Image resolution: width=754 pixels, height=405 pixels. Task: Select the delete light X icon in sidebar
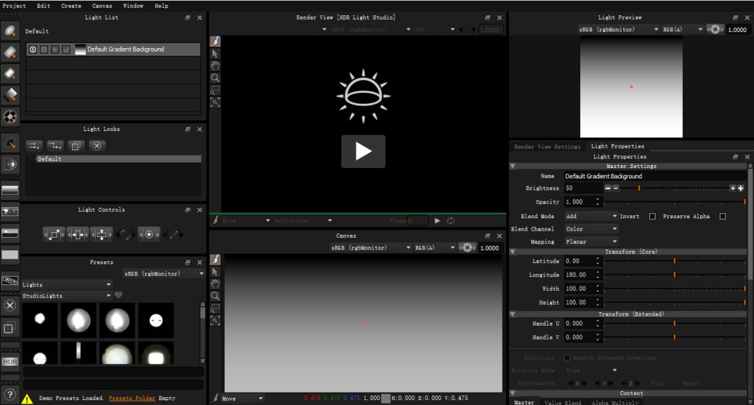[x=10, y=305]
